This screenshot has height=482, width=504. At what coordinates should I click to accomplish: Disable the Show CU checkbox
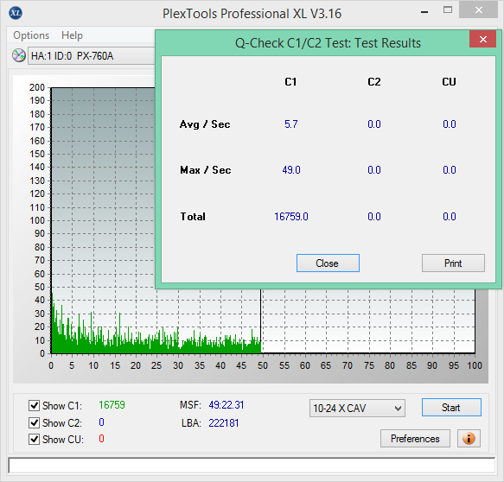click(x=34, y=439)
